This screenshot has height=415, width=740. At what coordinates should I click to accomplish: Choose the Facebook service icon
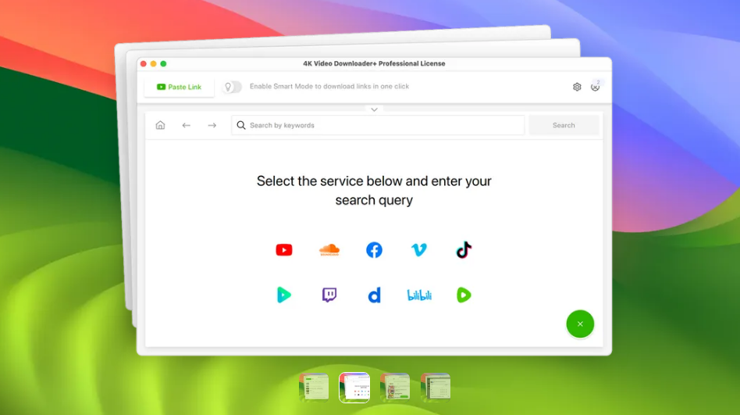[x=374, y=249]
